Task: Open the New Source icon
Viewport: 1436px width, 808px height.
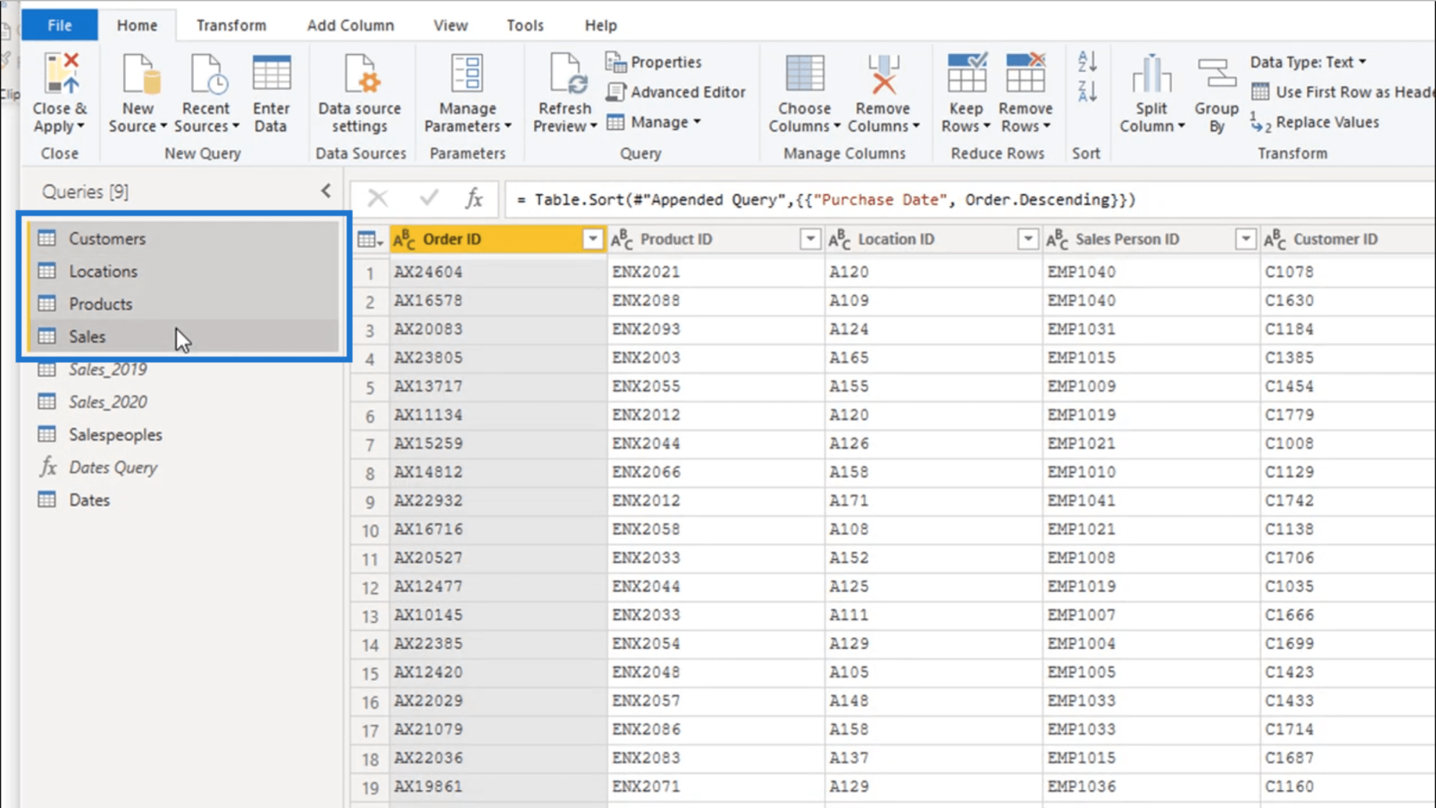Action: (x=139, y=74)
